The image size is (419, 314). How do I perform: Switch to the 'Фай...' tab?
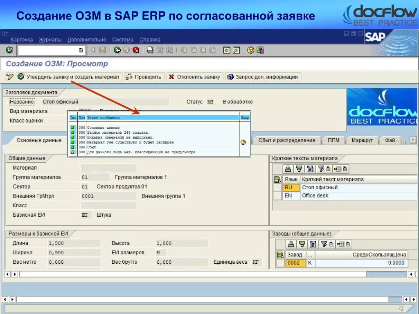(x=392, y=140)
